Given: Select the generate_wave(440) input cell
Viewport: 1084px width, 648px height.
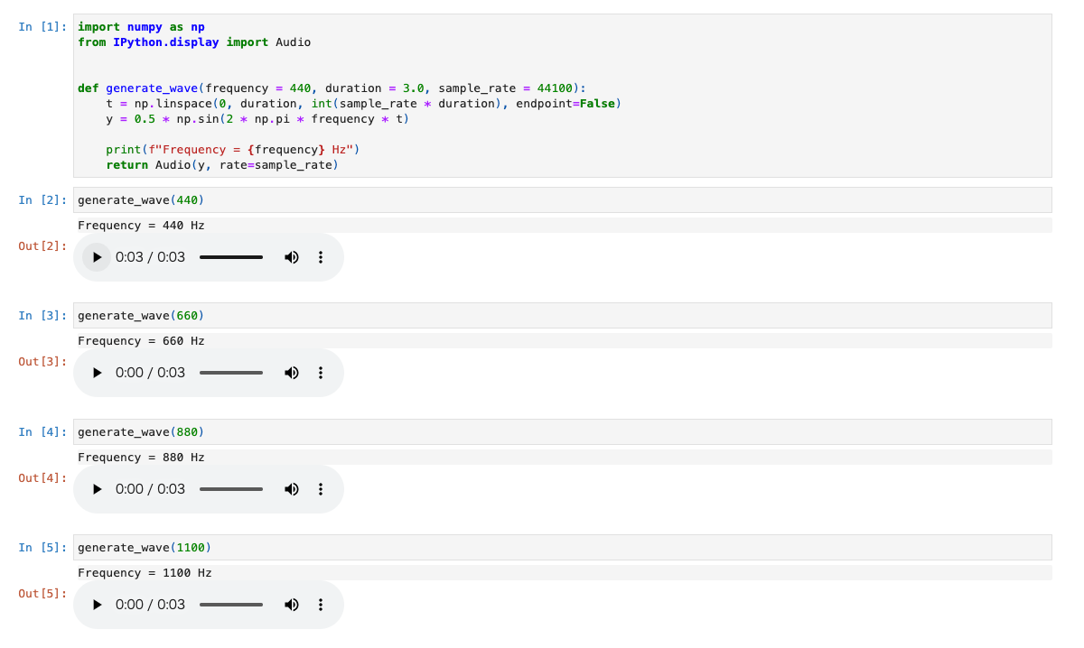Looking at the screenshot, I should click(x=563, y=199).
